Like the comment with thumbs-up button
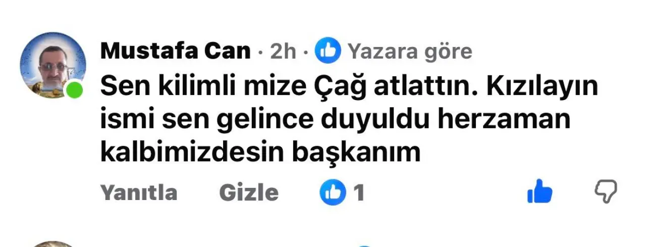Screen dimensions: 646x247 [540, 191]
